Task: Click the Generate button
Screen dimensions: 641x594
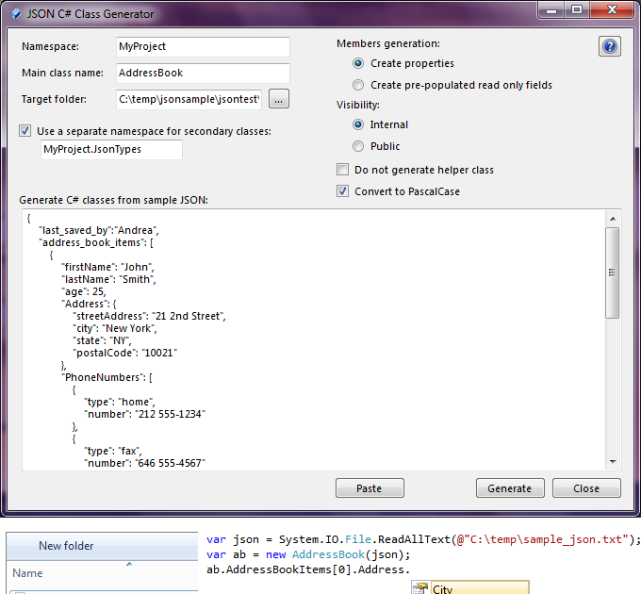Action: pos(510,488)
